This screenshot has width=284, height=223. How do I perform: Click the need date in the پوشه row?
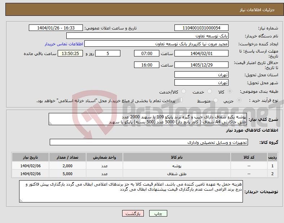(x=30, y=166)
